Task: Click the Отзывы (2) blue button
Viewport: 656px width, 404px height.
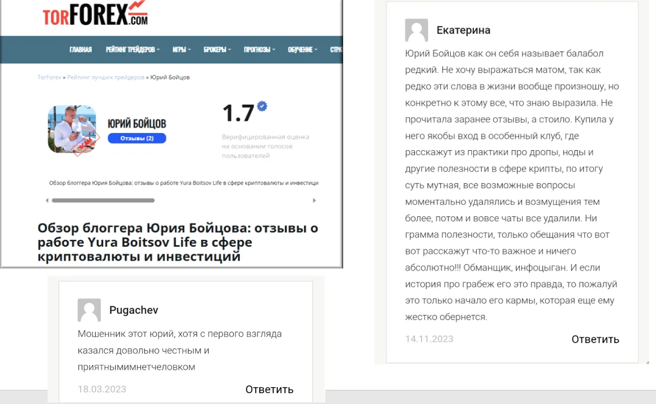Action: click(137, 138)
